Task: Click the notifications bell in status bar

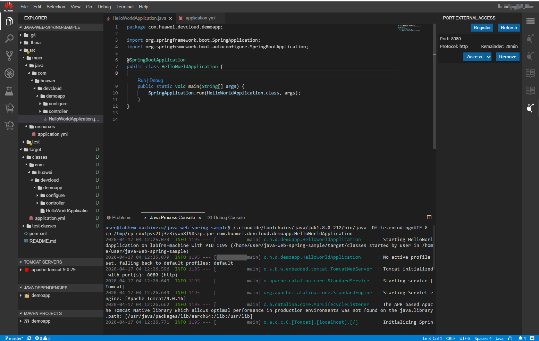Action: 520,338
